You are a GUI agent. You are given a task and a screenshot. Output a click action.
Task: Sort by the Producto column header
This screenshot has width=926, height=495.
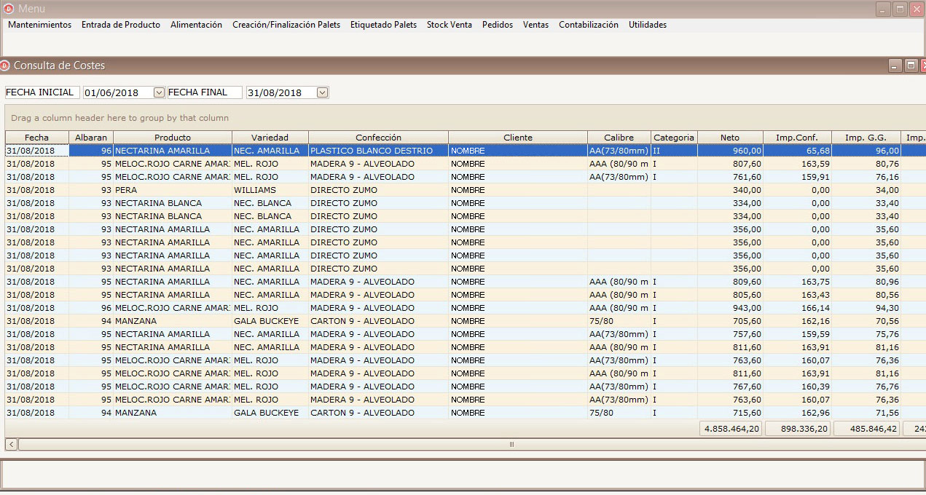click(x=173, y=138)
